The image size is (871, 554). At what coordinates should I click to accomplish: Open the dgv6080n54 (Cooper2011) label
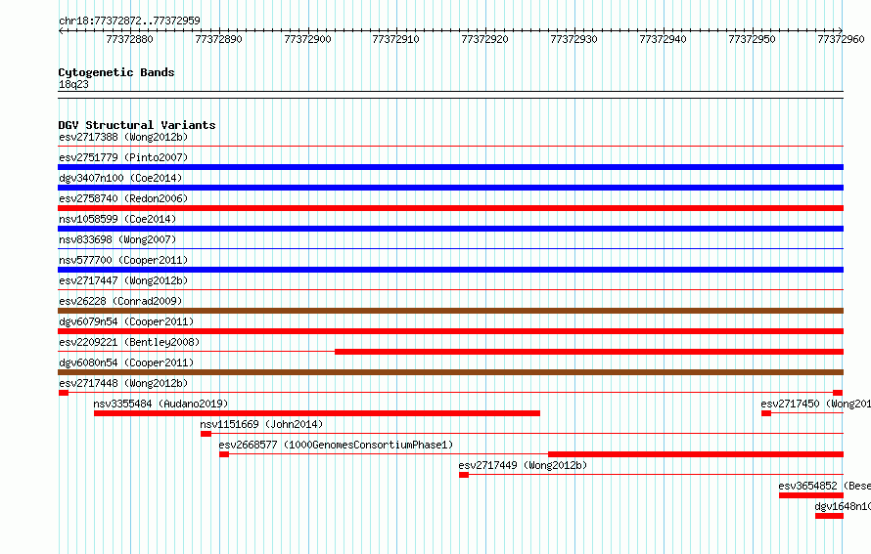click(x=126, y=362)
